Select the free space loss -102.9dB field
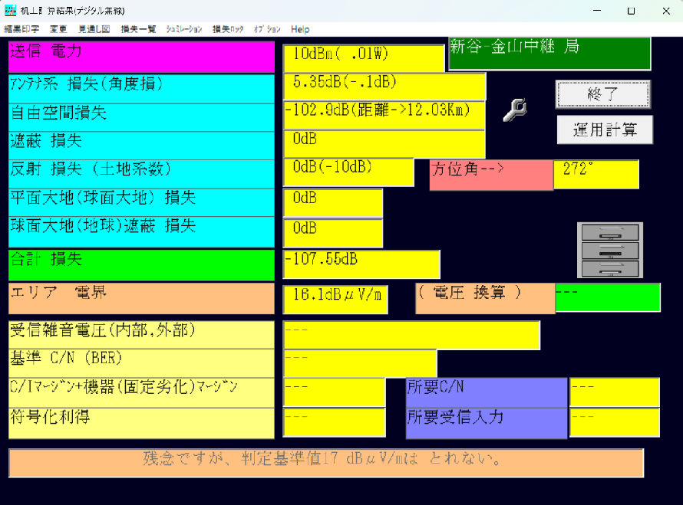 pos(384,115)
